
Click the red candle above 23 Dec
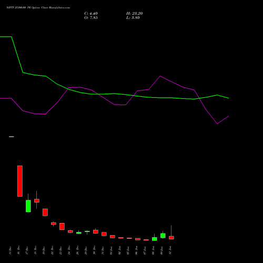[62, 226]
